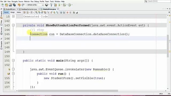Screen dimensions: 171x96
Task: Open browser globe dropdown arrow
Action: [49, 5]
